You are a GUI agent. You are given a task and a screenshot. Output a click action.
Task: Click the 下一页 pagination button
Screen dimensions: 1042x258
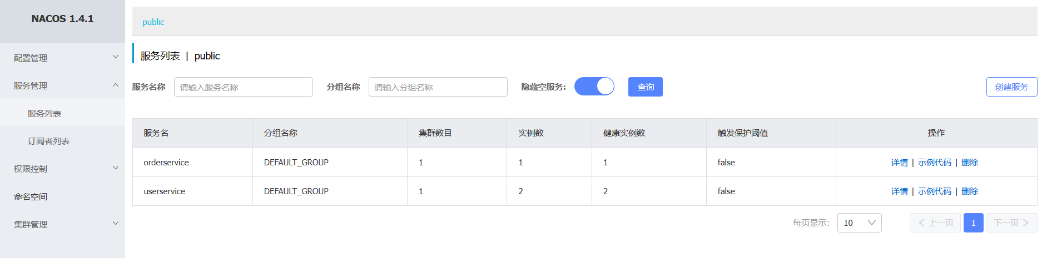pos(1011,222)
